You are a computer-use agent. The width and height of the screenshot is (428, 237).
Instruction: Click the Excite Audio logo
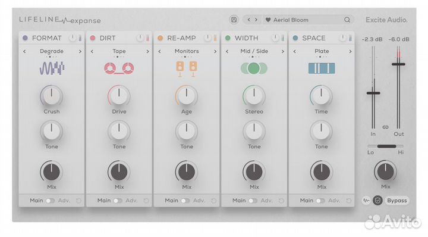tap(386, 20)
